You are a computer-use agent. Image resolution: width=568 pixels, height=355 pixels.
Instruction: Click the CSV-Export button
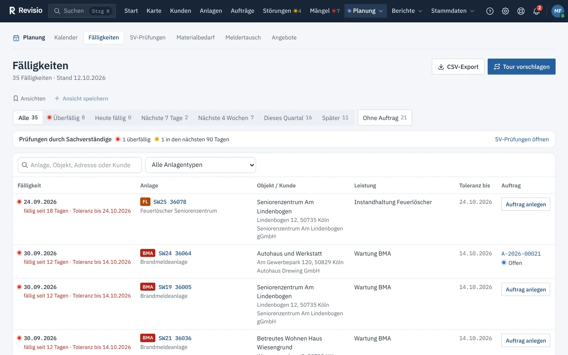click(x=458, y=67)
